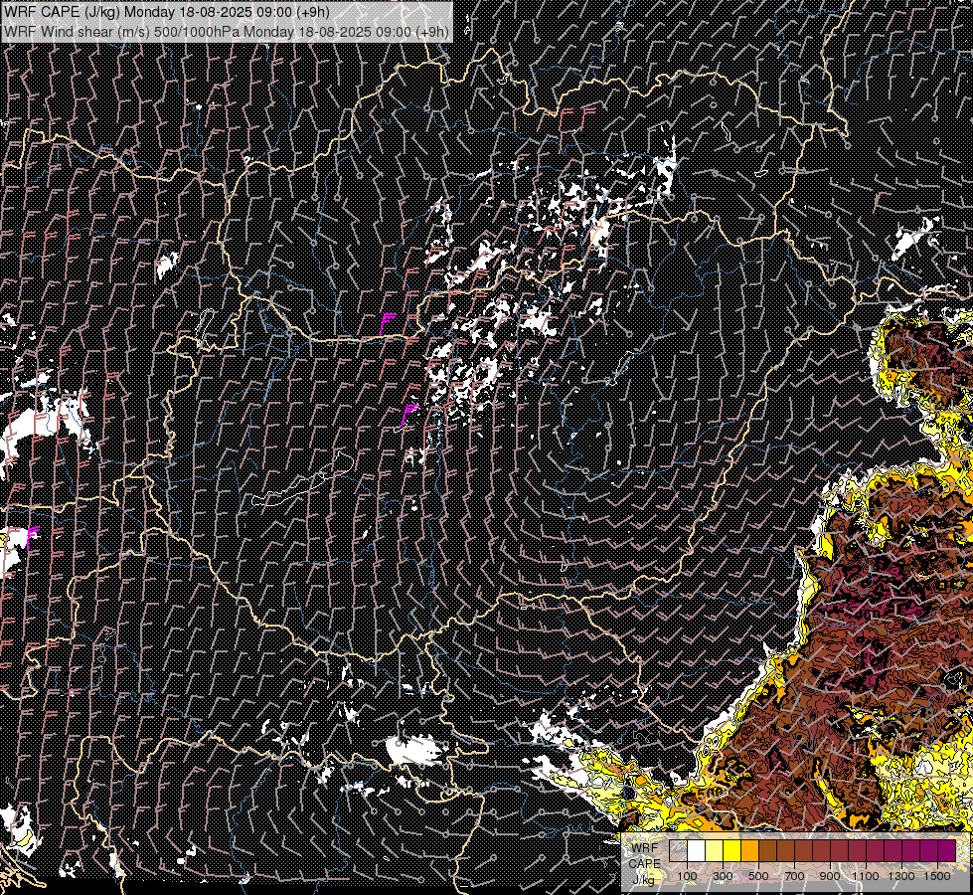Click the legend value 500
973x895 pixels.
(x=758, y=876)
